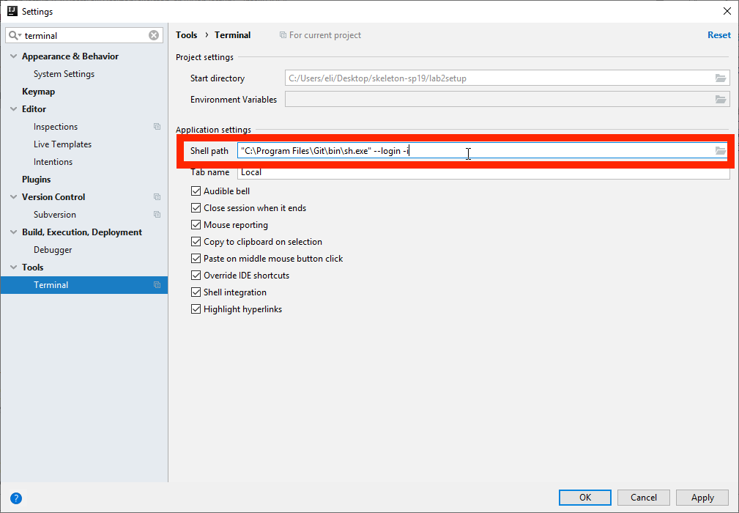Image resolution: width=739 pixels, height=513 pixels.
Task: Disable Close session when it ends
Action: (196, 208)
